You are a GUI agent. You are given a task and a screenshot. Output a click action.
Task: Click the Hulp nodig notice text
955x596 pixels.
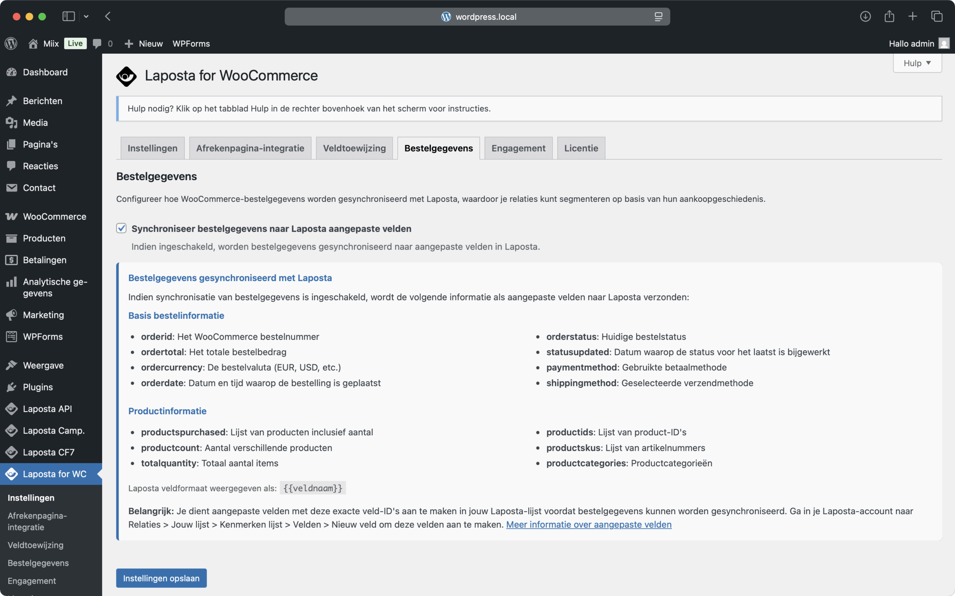(x=309, y=108)
